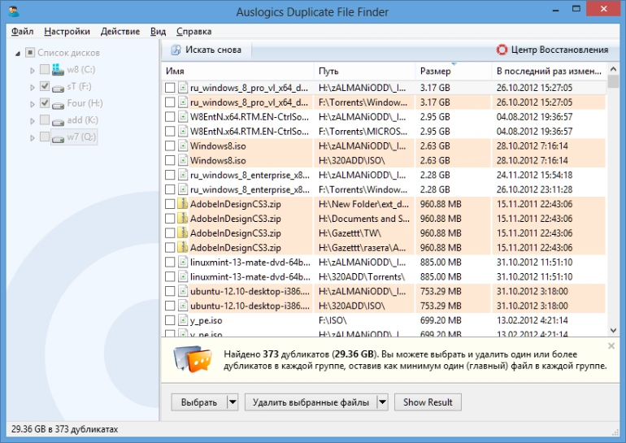Click the Auslogics app icon in title bar

pos(13,11)
